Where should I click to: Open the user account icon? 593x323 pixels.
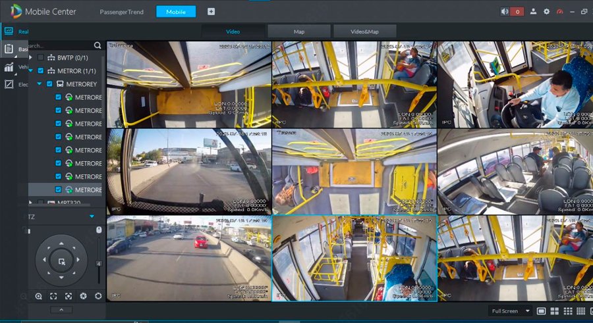pyautogui.click(x=533, y=12)
